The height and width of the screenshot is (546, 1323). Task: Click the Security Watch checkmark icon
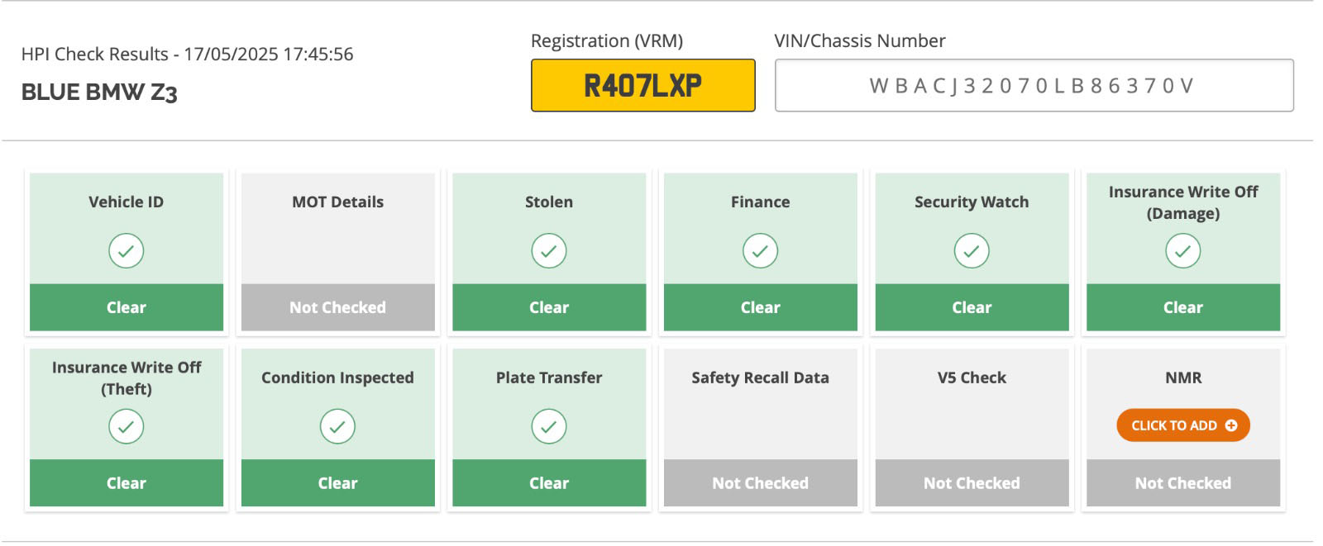coord(972,251)
